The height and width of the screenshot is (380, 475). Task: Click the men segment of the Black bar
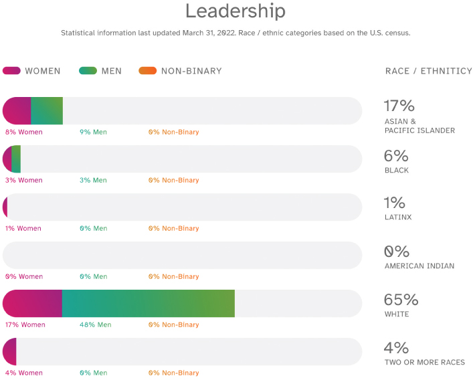tap(16, 159)
